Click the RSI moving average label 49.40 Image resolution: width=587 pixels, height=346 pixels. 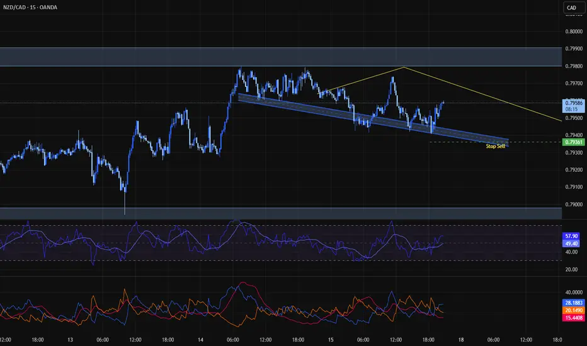pyautogui.click(x=571, y=243)
